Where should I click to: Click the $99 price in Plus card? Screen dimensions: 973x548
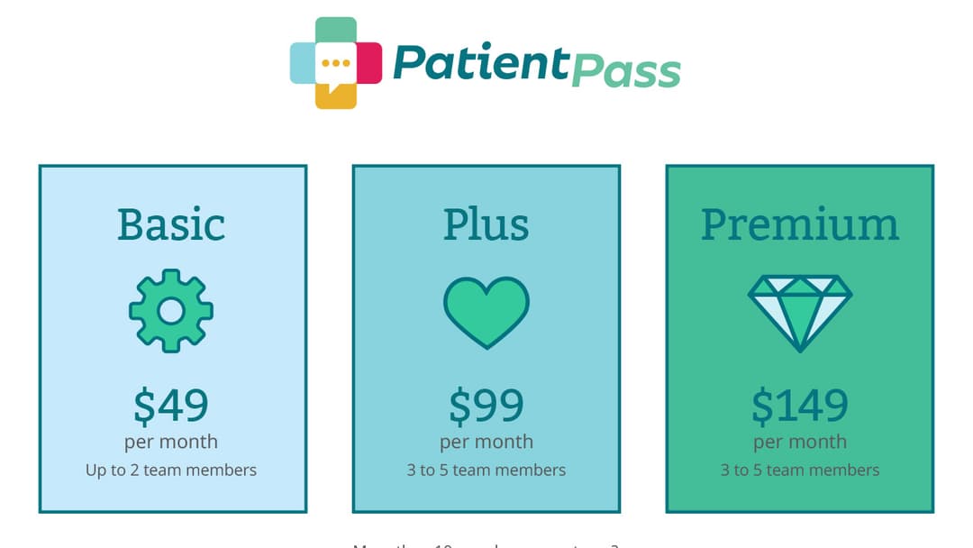click(486, 406)
